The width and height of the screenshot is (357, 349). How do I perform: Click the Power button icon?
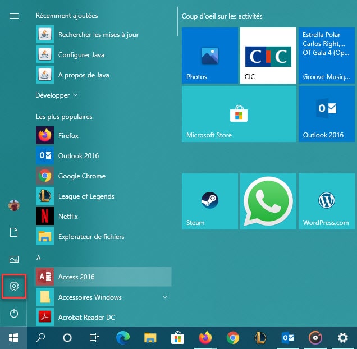(x=14, y=313)
